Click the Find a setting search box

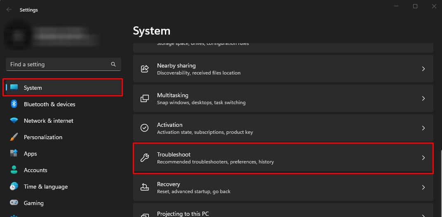(63, 64)
